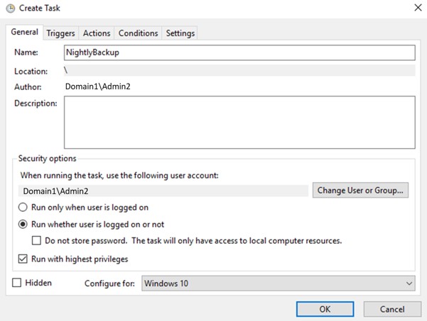Click the Author value Domain1\Admin2
The width and height of the screenshot is (427, 321).
[98, 86]
